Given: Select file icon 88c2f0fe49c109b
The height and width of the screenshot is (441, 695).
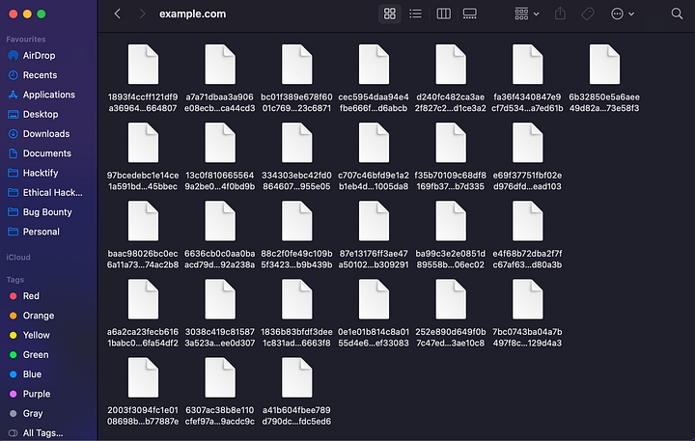Looking at the screenshot, I should pyautogui.click(x=296, y=221).
